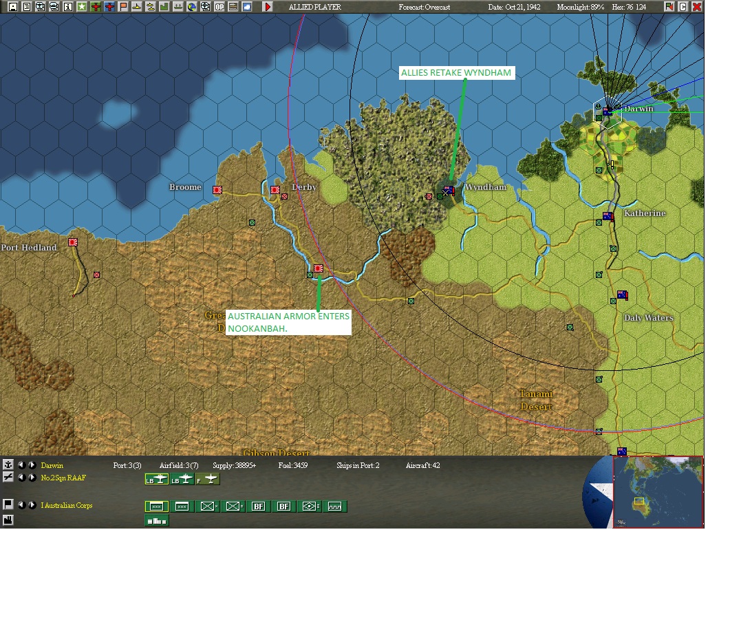Viewport: 730px width, 618px height.
Task: Click the aircraft icon beside No.2 Sqn RAAF
Action: pyautogui.click(x=8, y=477)
